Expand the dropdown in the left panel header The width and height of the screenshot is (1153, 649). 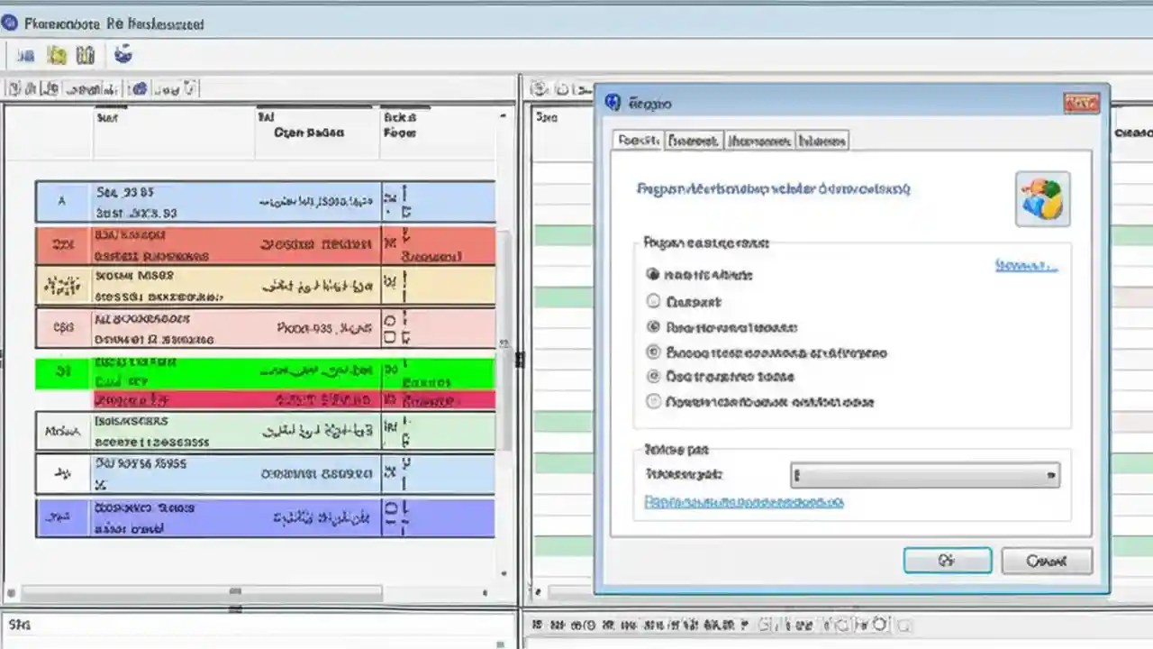click(503, 115)
